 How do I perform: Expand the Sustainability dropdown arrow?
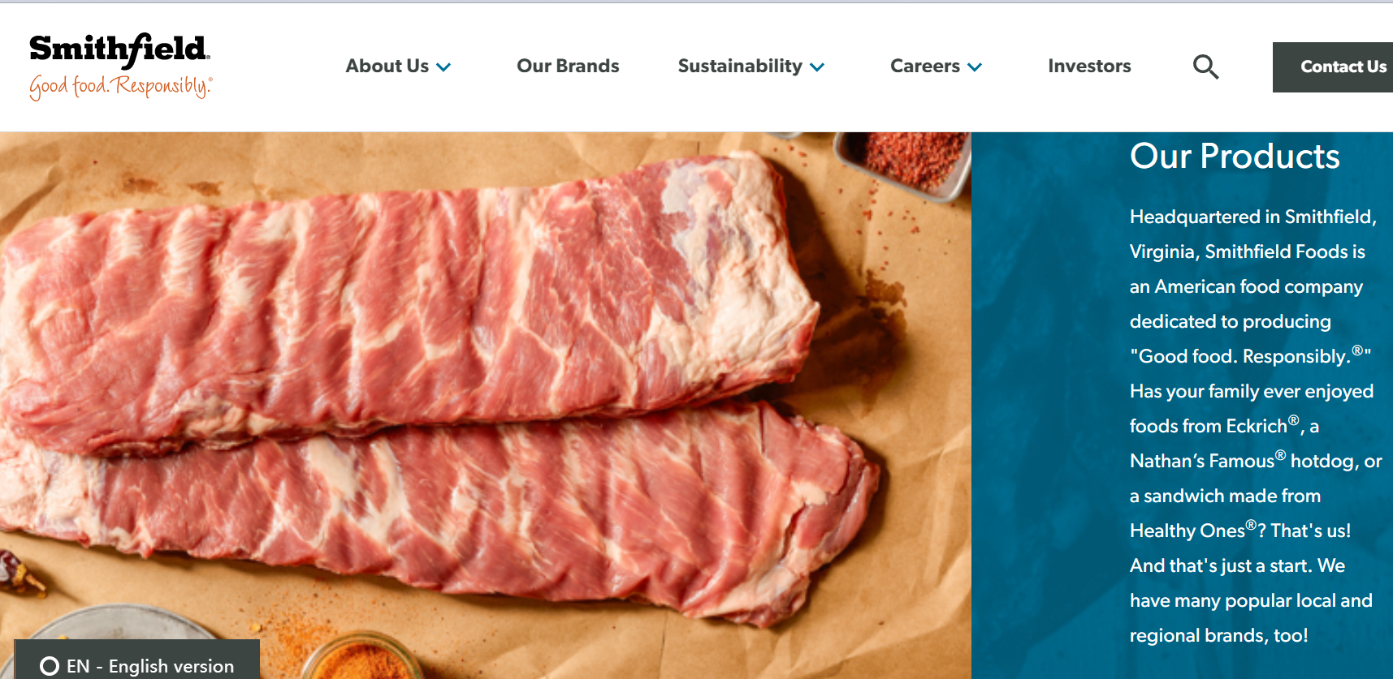pos(817,67)
